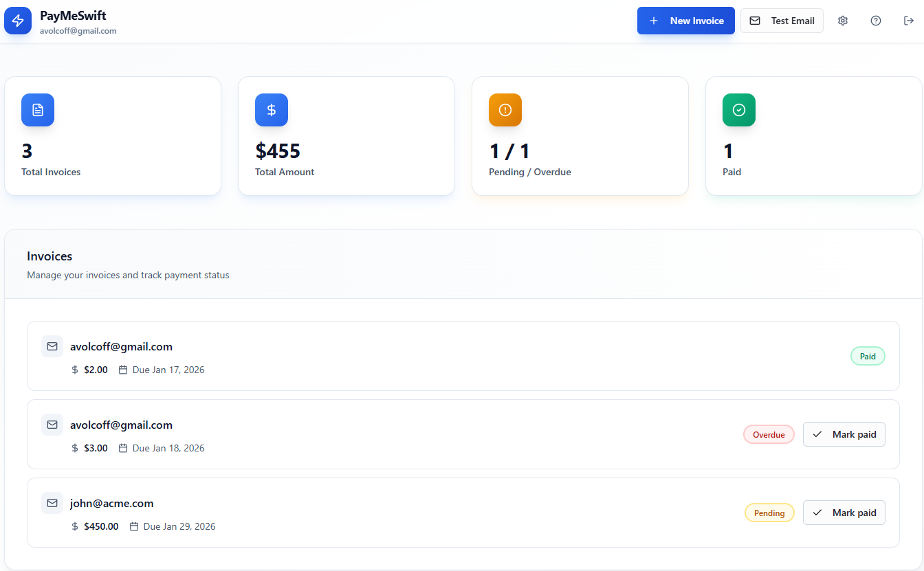Click the help question mark icon
The image size is (924, 571).
(876, 21)
